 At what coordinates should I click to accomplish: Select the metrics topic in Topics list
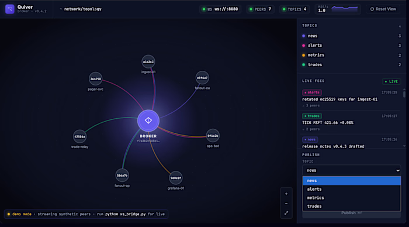351,55
